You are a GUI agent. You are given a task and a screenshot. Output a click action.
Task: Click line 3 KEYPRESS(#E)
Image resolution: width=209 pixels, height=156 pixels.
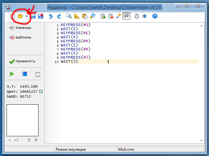click(x=75, y=33)
